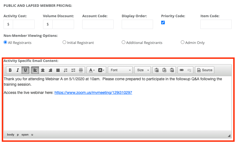The width and height of the screenshot is (235, 143).
Task: Insert a numbered list
Action: [66, 70]
